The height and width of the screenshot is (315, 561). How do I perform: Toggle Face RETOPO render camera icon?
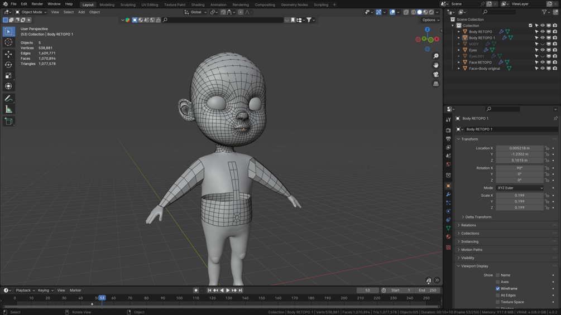(554, 62)
